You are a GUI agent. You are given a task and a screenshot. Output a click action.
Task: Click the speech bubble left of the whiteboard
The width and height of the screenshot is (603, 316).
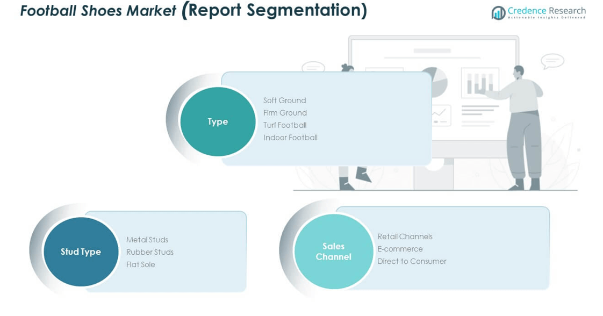(313, 67)
